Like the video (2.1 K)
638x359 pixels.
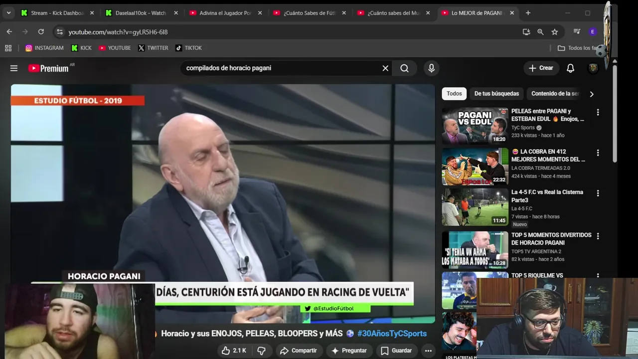(234, 351)
